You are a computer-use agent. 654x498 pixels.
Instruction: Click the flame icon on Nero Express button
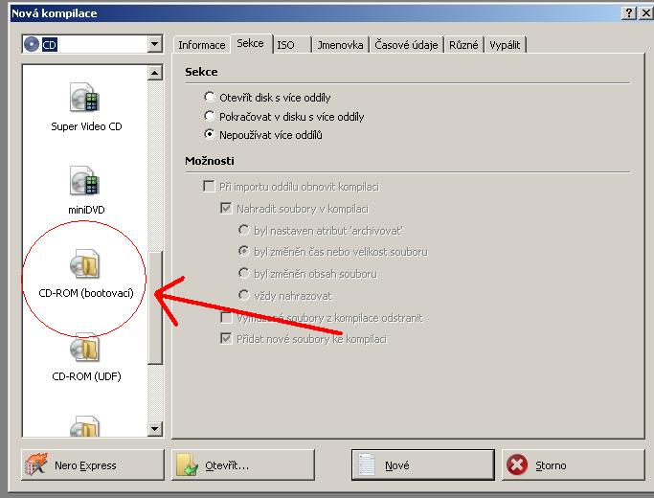click(35, 464)
